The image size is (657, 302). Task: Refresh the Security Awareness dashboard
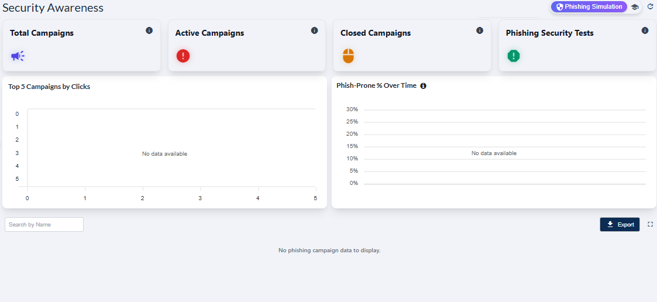point(650,6)
